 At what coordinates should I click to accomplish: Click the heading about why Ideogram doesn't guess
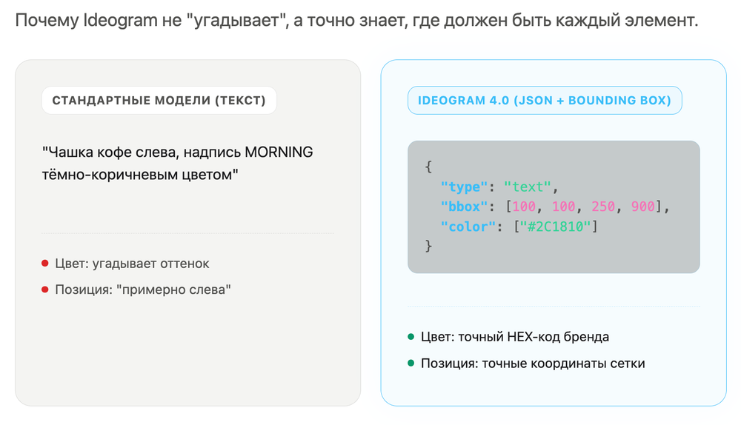tap(356, 20)
